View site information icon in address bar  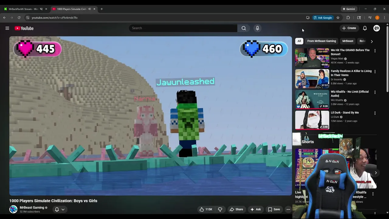(27, 18)
